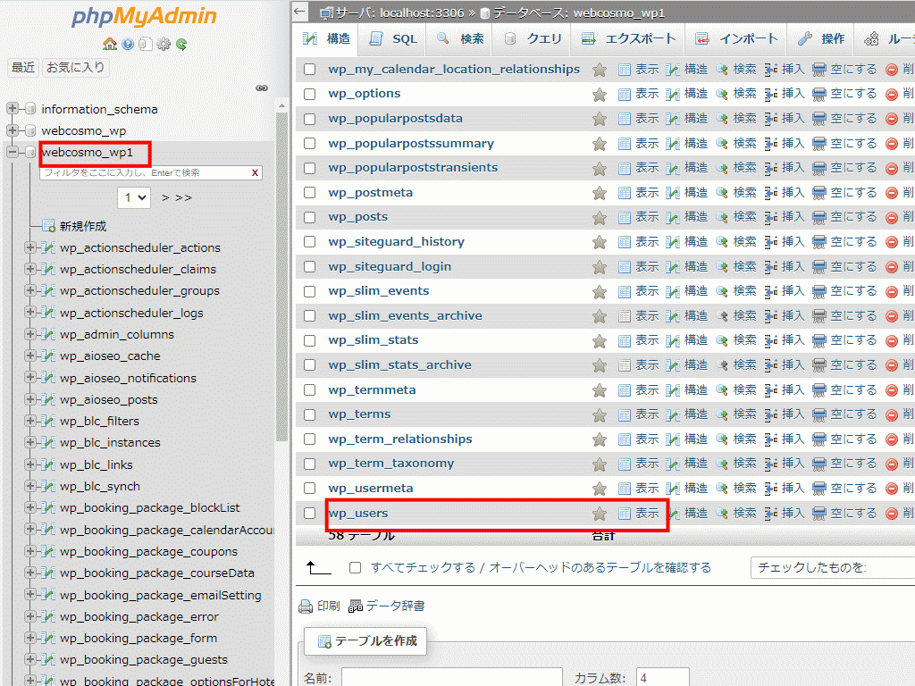Click the blue help documentation icon
The width and height of the screenshot is (915, 686).
point(128,44)
